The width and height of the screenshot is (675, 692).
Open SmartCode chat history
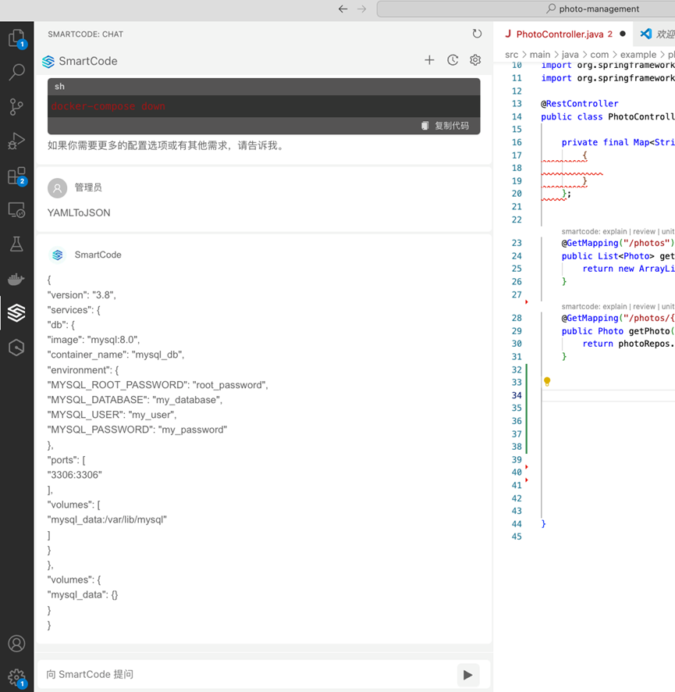(x=453, y=60)
